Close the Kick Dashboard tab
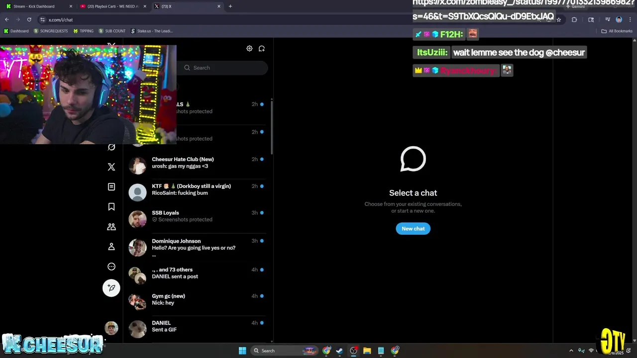 coord(70,6)
